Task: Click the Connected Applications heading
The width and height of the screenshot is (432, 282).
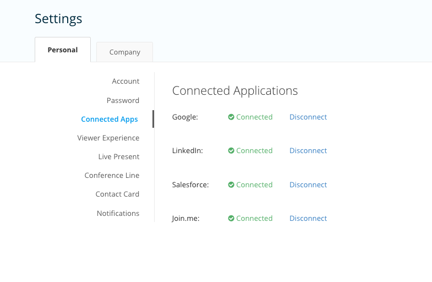Action: pos(235,91)
